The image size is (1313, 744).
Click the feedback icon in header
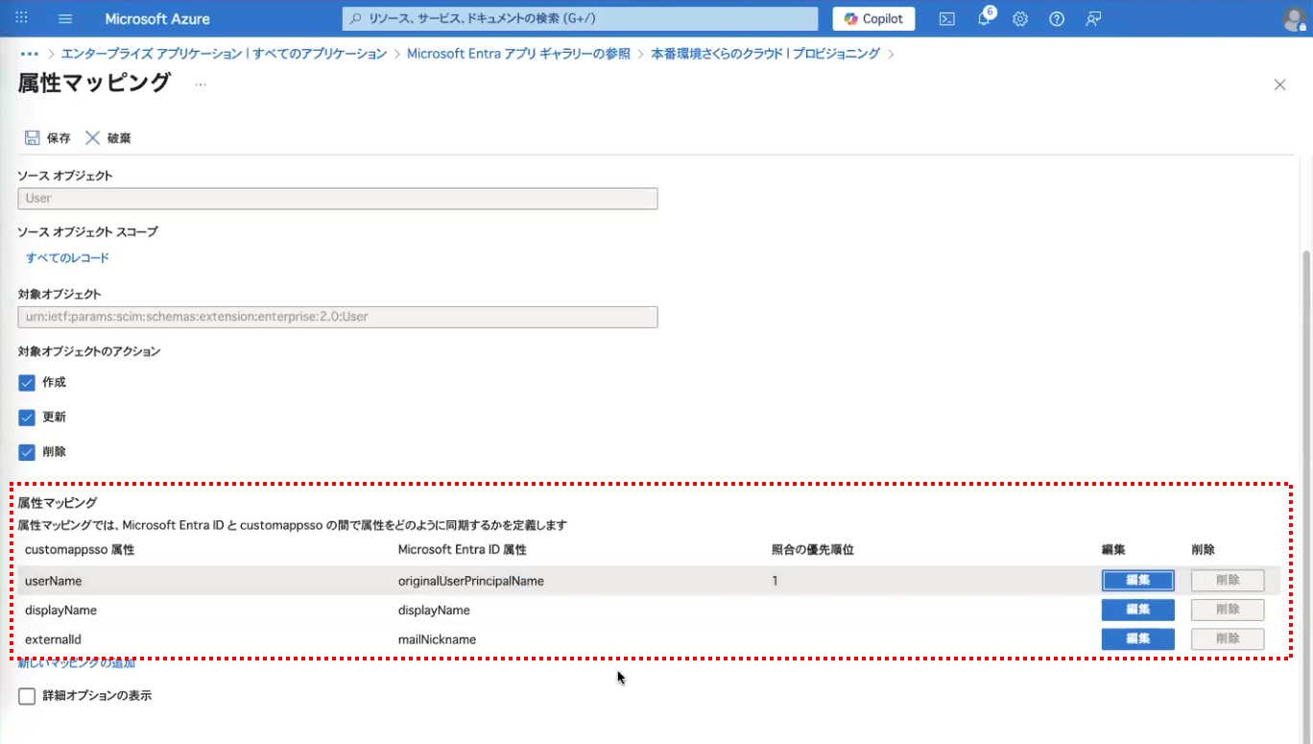click(x=1093, y=19)
